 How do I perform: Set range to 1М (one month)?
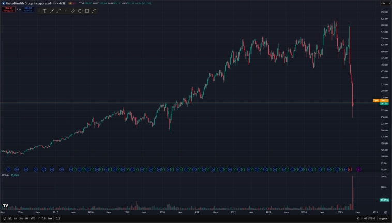16,218
